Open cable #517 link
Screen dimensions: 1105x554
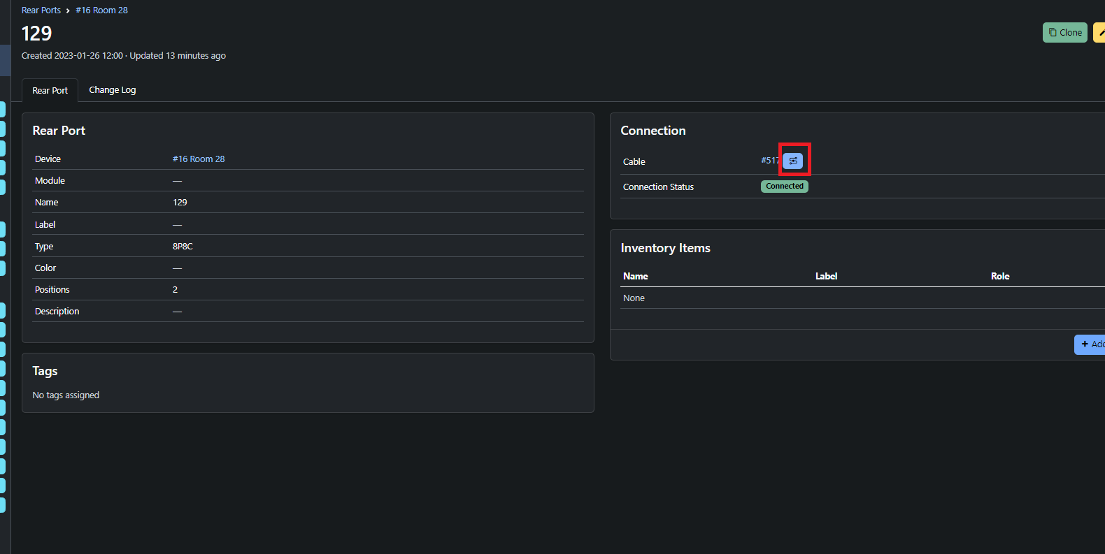[770, 161]
